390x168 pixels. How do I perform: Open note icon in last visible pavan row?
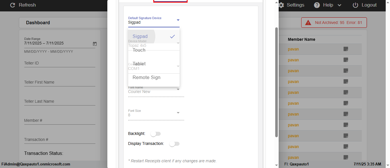(346, 157)
